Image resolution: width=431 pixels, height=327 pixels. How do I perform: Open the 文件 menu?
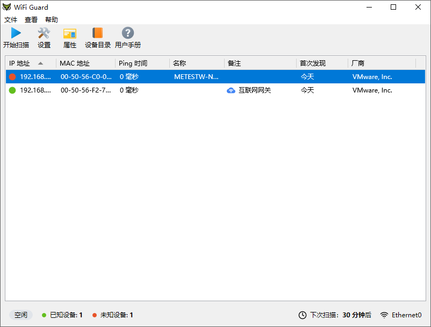tap(11, 20)
